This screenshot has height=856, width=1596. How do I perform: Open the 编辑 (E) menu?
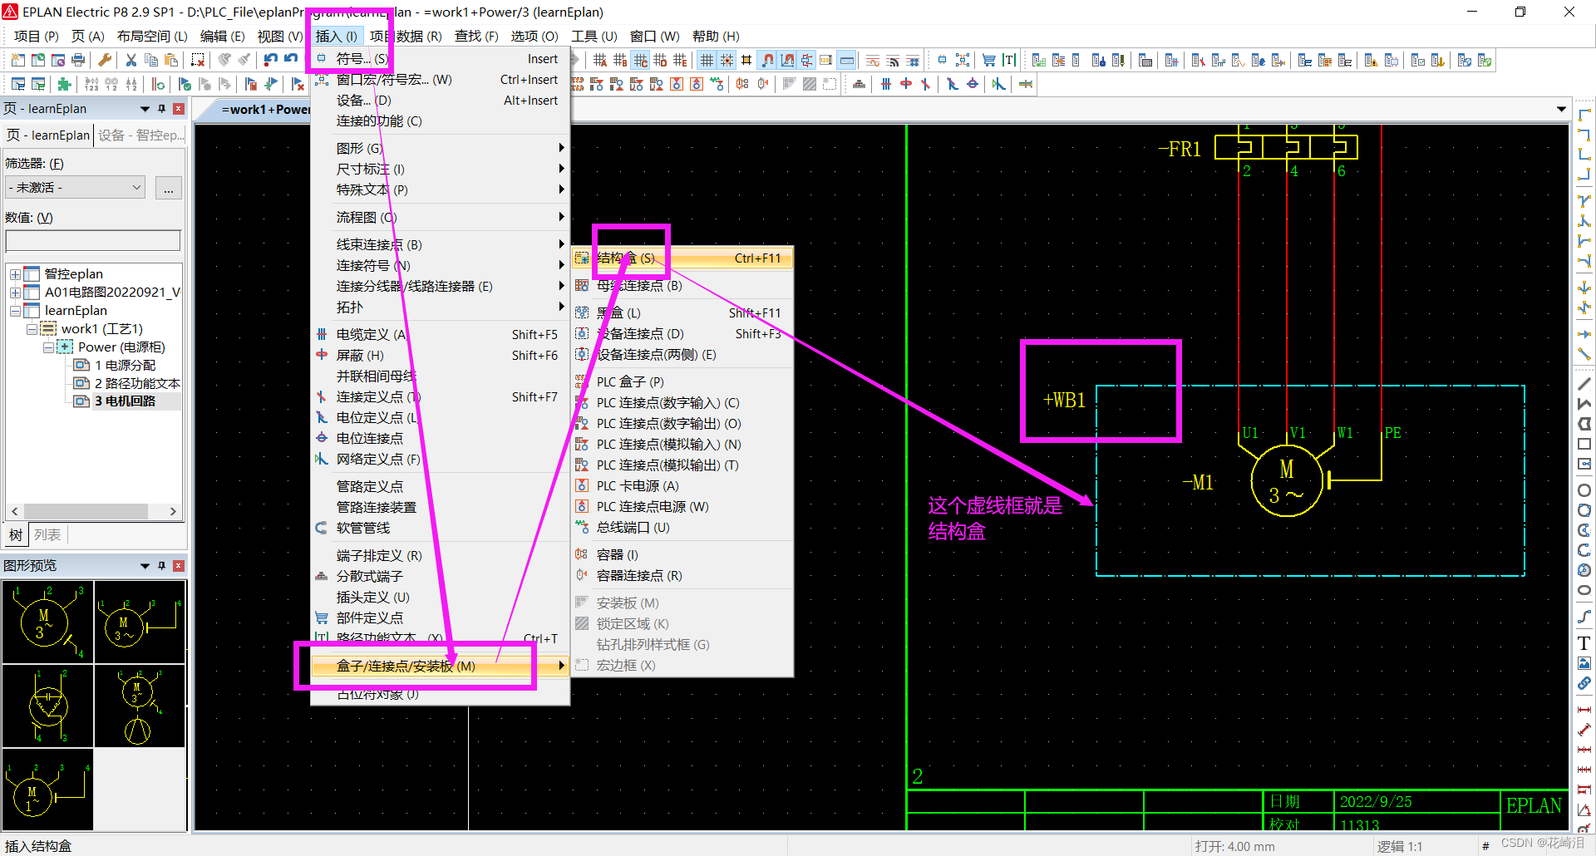(222, 37)
